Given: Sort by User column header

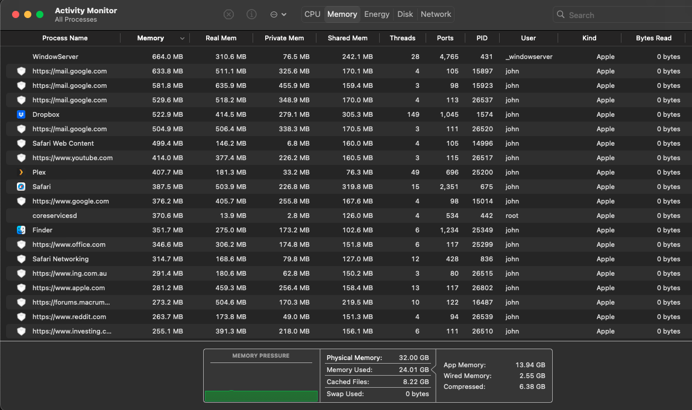Looking at the screenshot, I should [x=528, y=38].
